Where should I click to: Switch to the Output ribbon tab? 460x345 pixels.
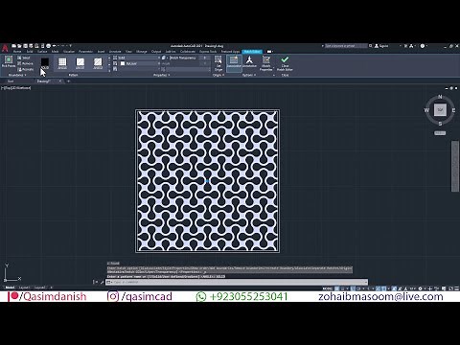[x=156, y=52]
